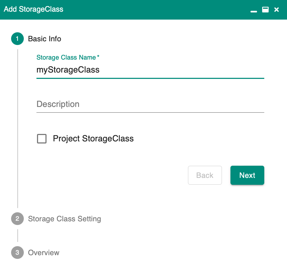
Task: Click the Back button
Action: pos(205,175)
